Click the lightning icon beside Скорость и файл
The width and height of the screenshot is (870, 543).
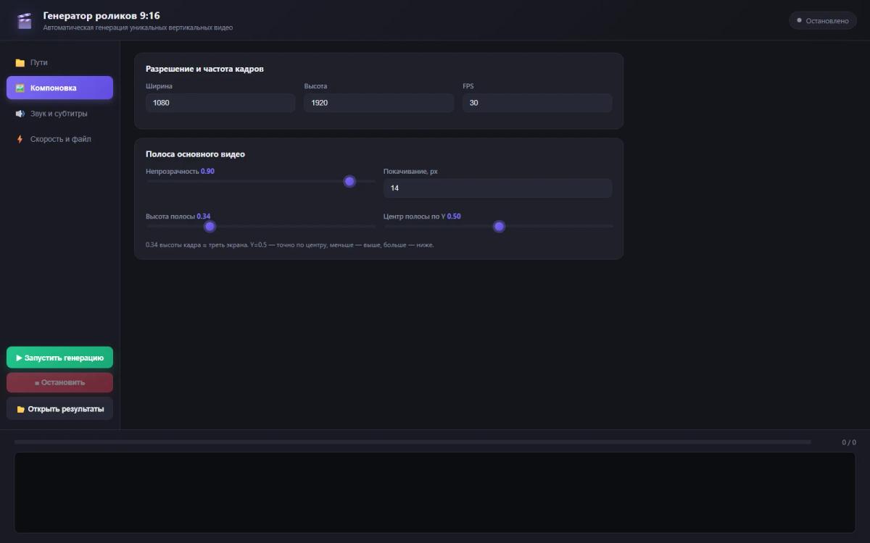(x=20, y=139)
